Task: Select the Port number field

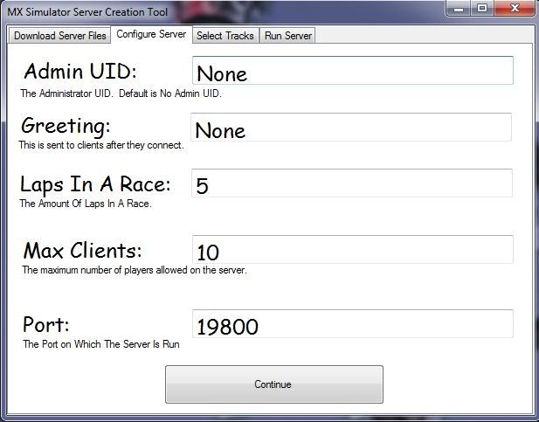Action: click(353, 324)
